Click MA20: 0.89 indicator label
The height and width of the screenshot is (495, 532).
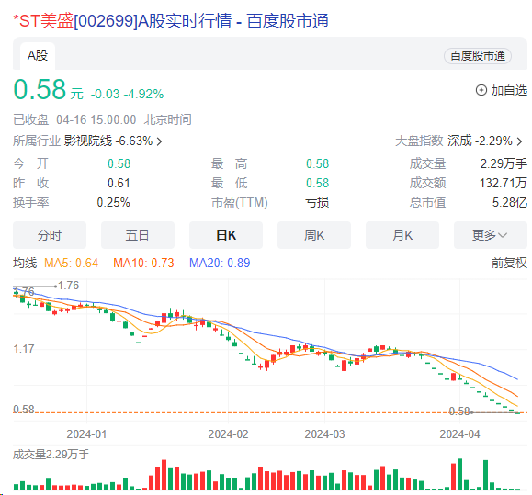click(220, 263)
